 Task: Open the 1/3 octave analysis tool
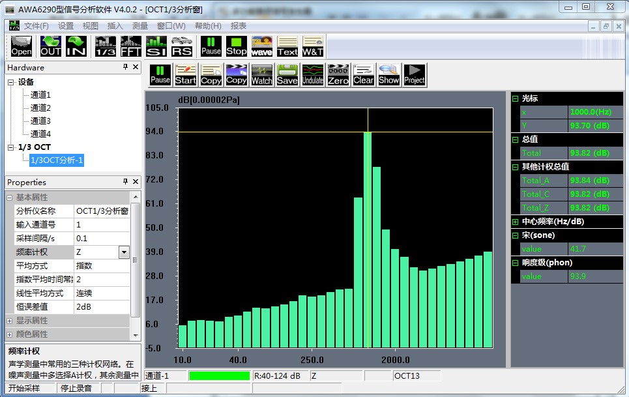click(106, 46)
